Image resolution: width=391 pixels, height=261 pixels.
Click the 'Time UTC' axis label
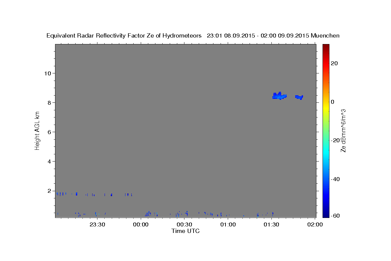click(x=185, y=231)
